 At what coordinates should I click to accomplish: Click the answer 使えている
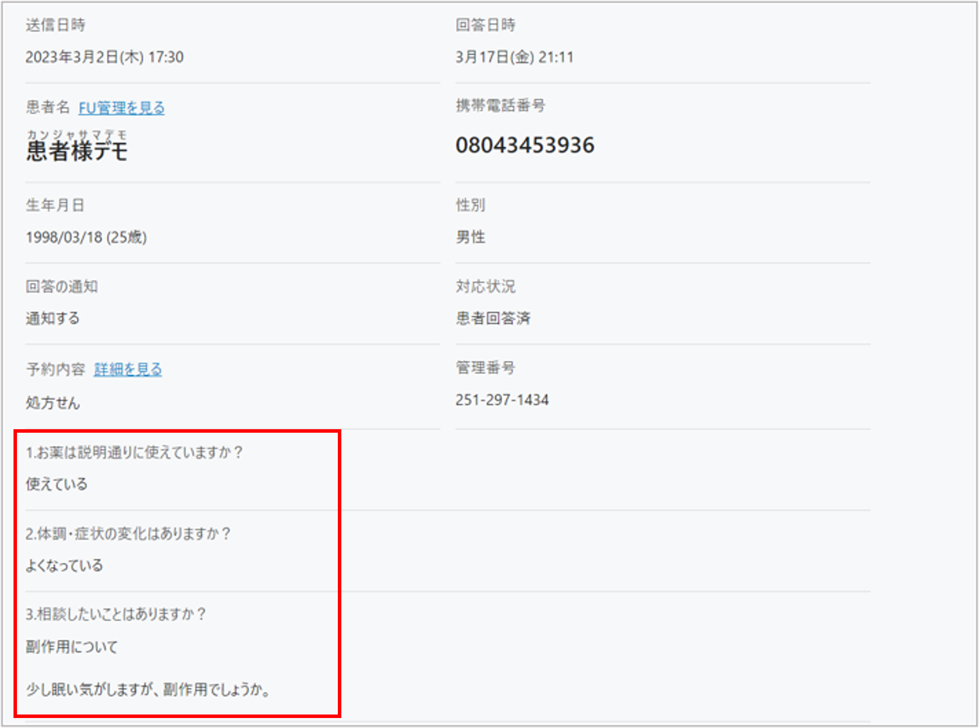tap(56, 484)
